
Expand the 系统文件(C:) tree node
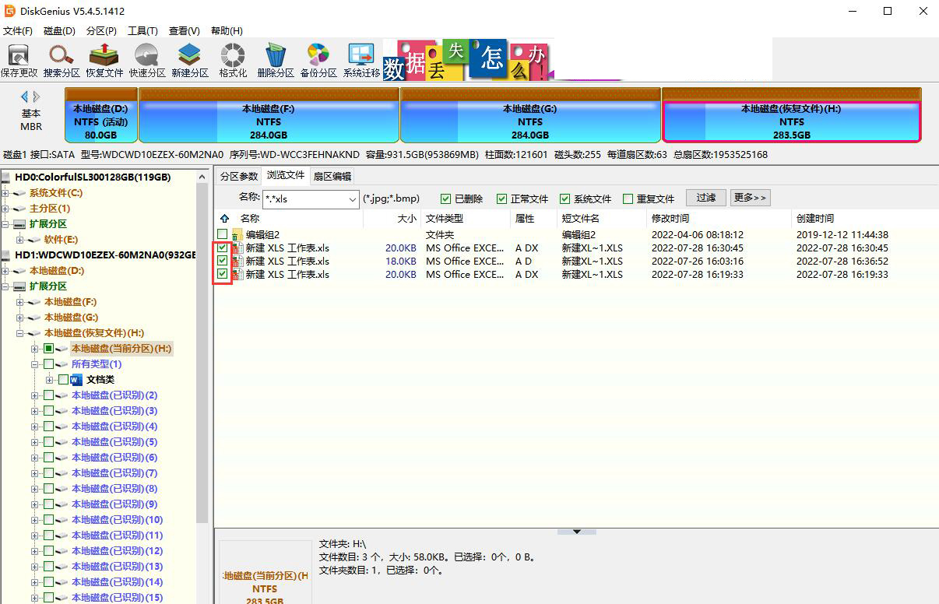pos(5,193)
